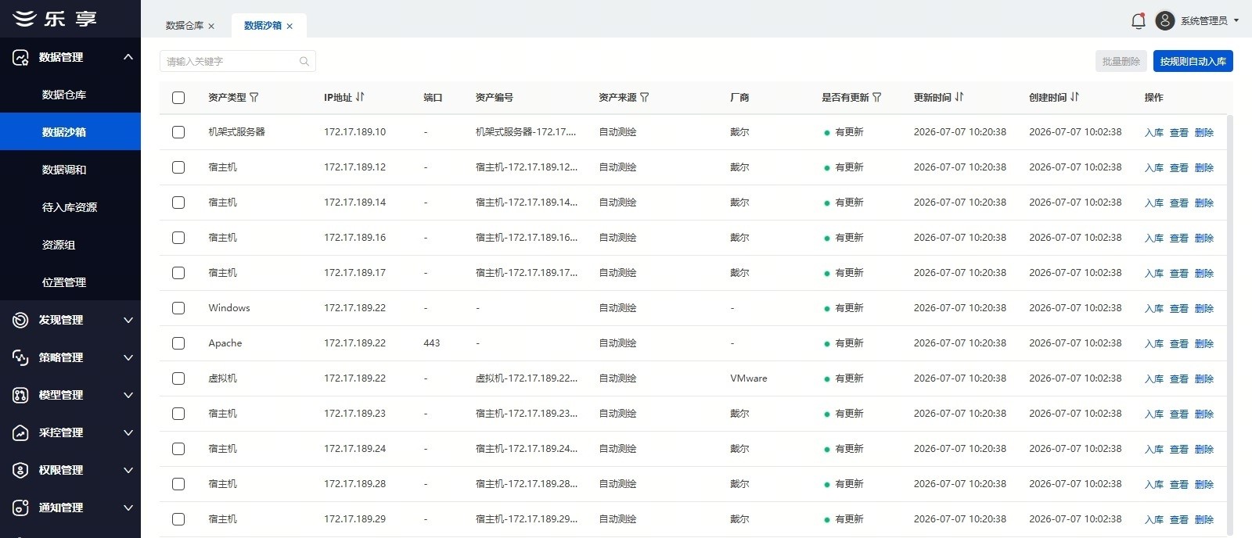The width and height of the screenshot is (1252, 538).
Task: Click the 通知管理 sidebar icon
Action: 20,508
